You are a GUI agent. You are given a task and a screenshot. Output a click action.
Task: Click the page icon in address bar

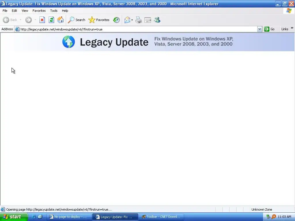coord(17,29)
